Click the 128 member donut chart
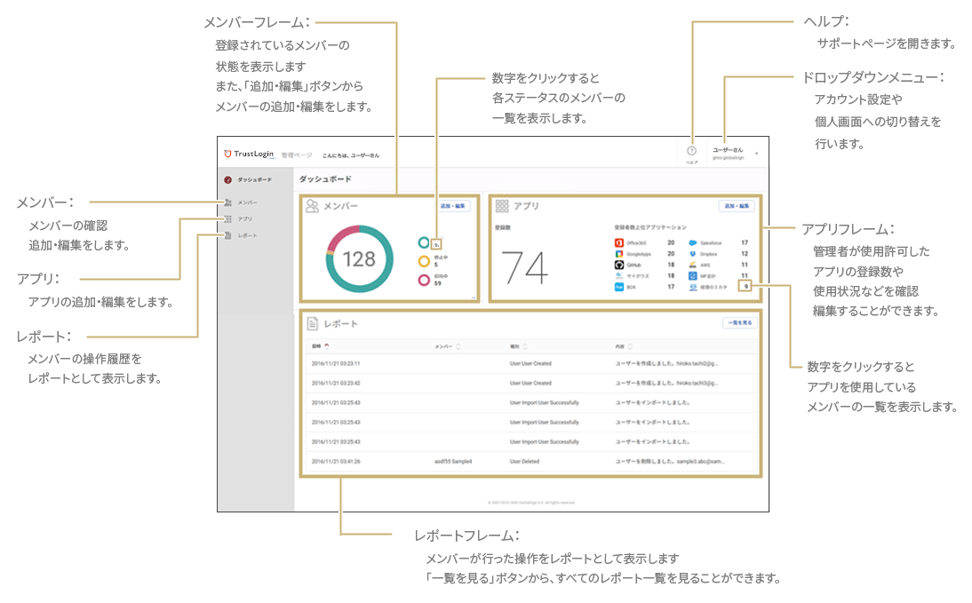The width and height of the screenshot is (972, 603). [x=360, y=259]
